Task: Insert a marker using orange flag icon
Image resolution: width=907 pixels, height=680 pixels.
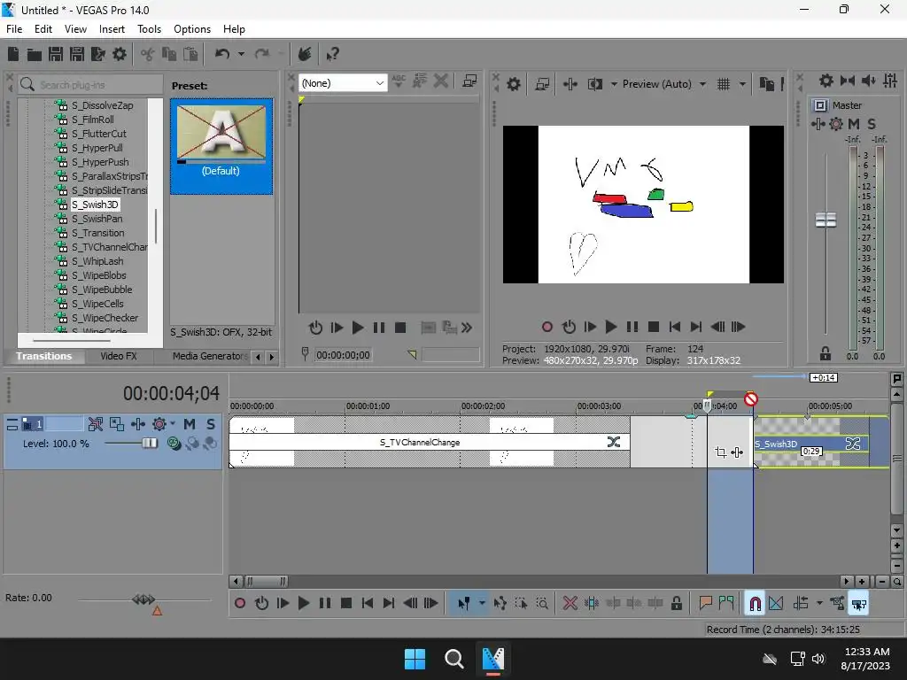Action: click(705, 604)
